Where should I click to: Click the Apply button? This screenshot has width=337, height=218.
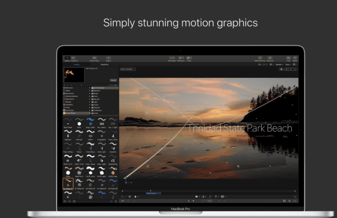pyautogui.click(x=113, y=80)
